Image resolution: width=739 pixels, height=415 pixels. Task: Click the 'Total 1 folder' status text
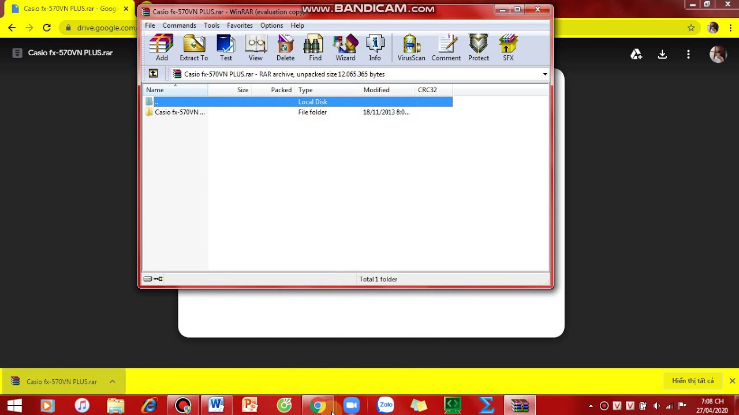click(378, 279)
